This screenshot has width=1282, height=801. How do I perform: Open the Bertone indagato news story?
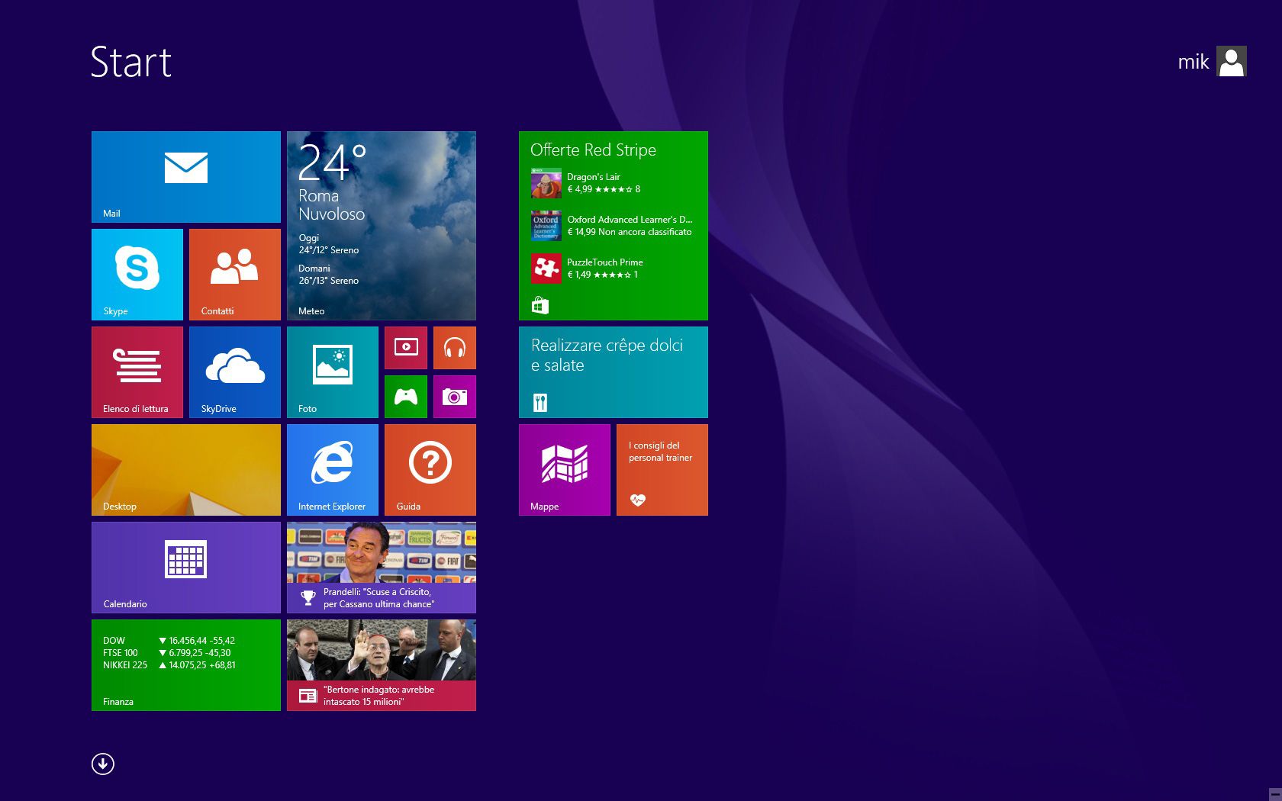click(x=381, y=665)
